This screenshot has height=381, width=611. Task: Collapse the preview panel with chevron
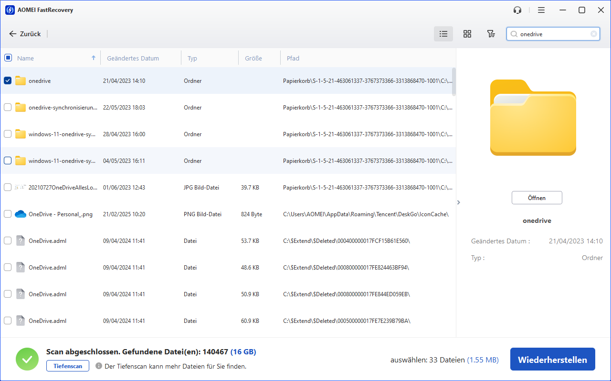(x=459, y=202)
